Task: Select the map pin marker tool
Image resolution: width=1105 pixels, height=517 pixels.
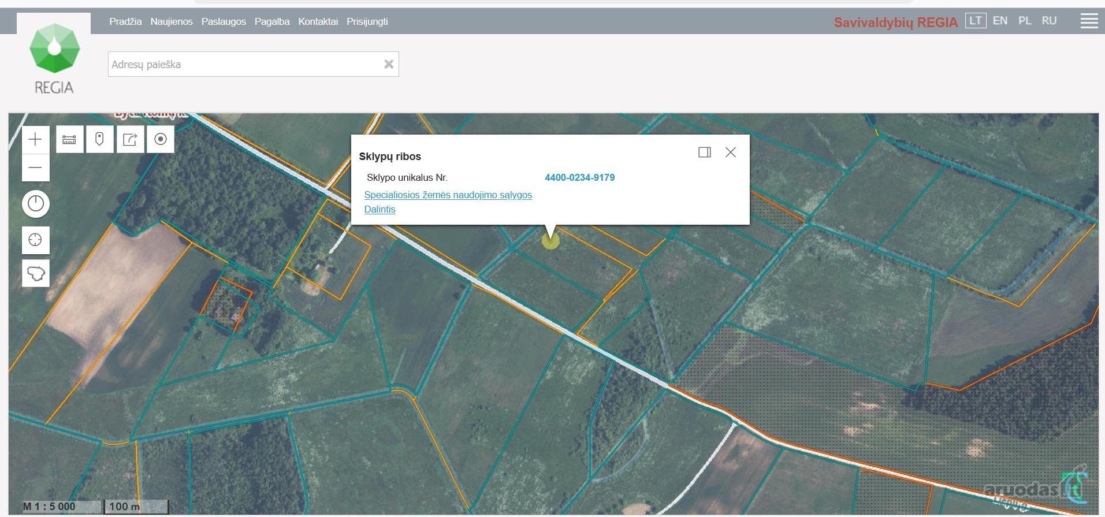Action: (x=99, y=139)
